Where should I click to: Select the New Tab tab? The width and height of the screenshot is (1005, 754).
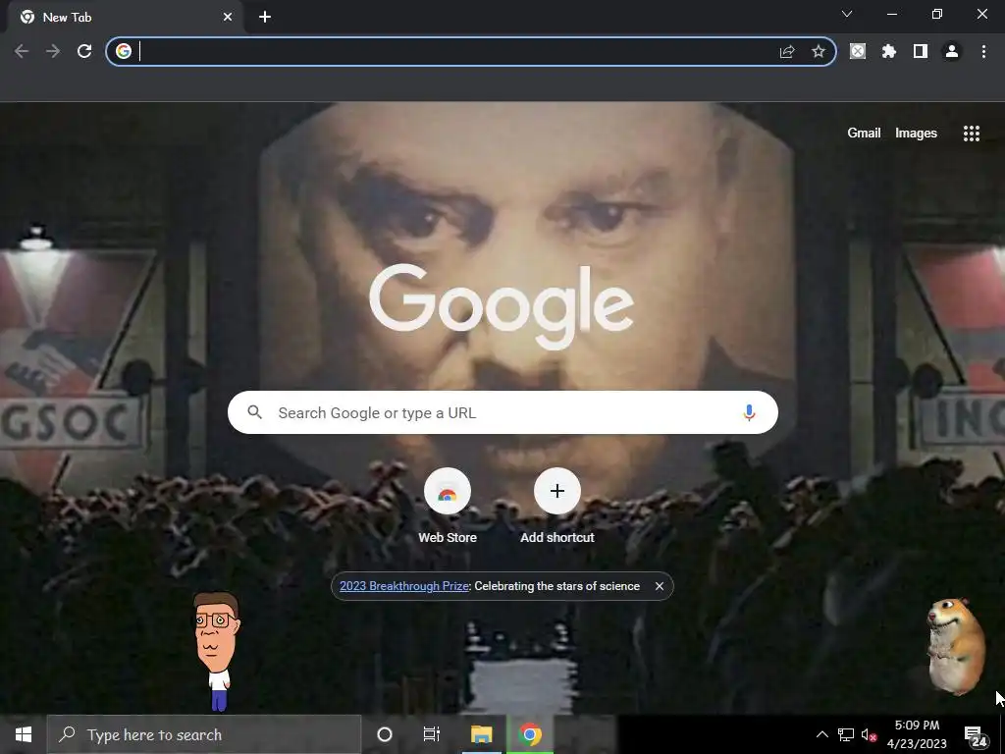[x=125, y=18]
